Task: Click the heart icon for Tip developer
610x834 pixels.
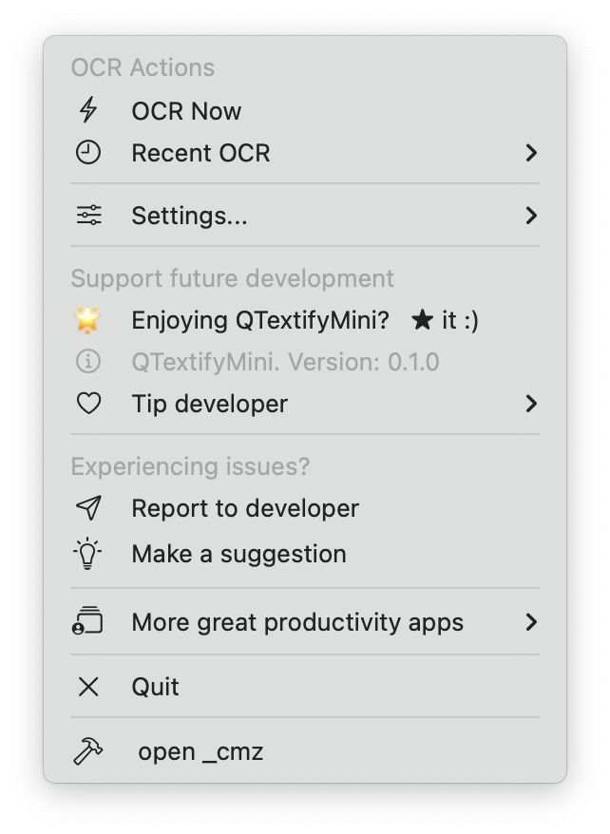Action: pyautogui.click(x=88, y=404)
